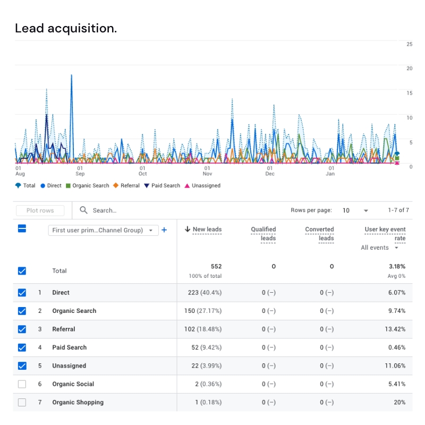Select the Direct row in the table
The image size is (425, 425).
[x=62, y=293]
